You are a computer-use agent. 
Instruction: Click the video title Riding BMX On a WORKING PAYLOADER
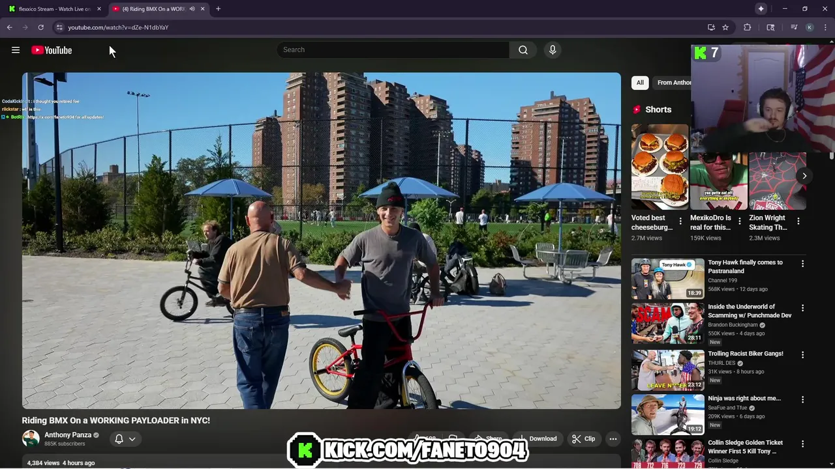click(x=116, y=421)
